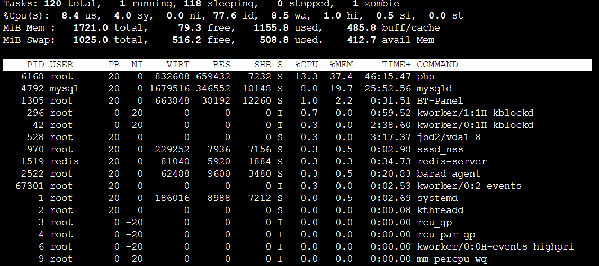Click the 46:15.47 time value
This screenshot has height=266, width=599.
(x=388, y=76)
